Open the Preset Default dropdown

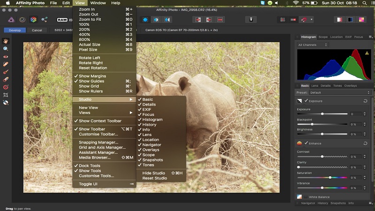pyautogui.click(x=340, y=92)
